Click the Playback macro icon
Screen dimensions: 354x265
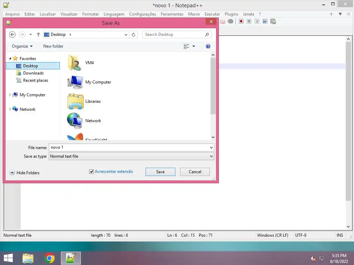[x=257, y=21]
